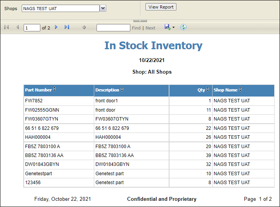Click back to parent report arrow
This screenshot has height=207, width=280.
84,27
